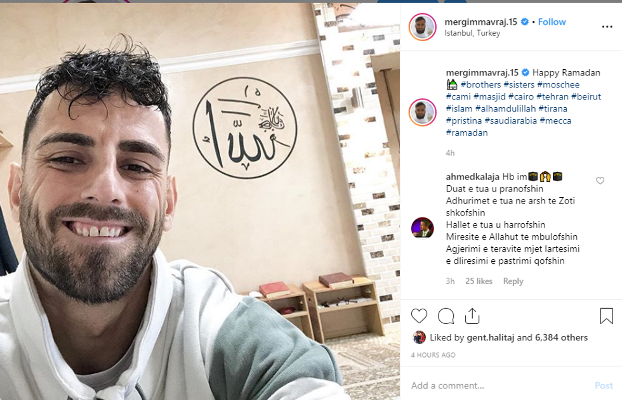Open gent.halitaj's profile from the likes line
The height and width of the screenshot is (400, 622).
click(490, 337)
